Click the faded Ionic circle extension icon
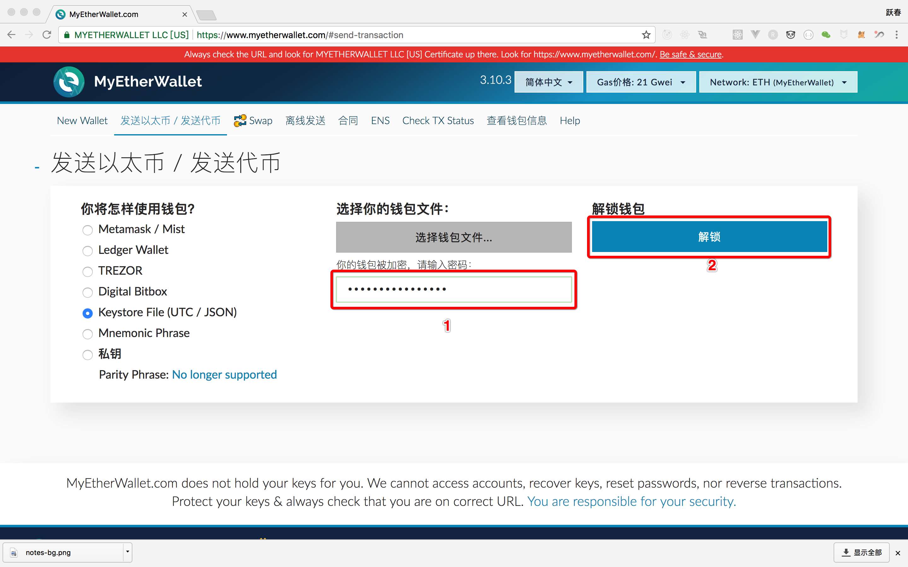The width and height of the screenshot is (908, 567). (x=667, y=35)
